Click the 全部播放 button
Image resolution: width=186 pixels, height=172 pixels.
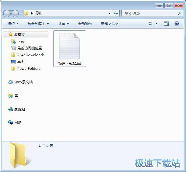[x=85, y=24]
